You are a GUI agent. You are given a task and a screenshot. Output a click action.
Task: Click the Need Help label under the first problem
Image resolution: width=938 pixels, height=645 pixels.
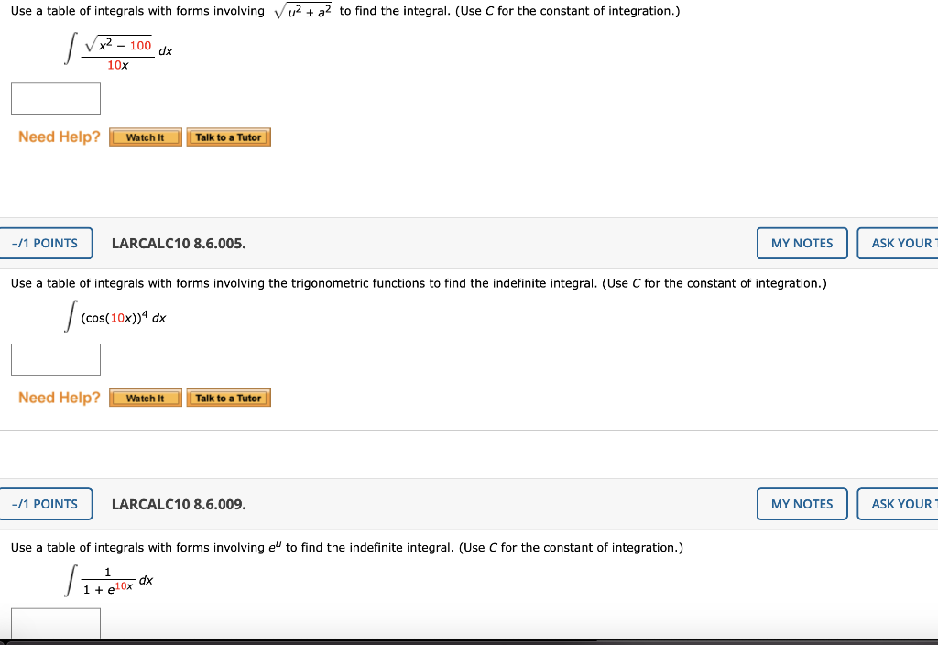tap(58, 137)
